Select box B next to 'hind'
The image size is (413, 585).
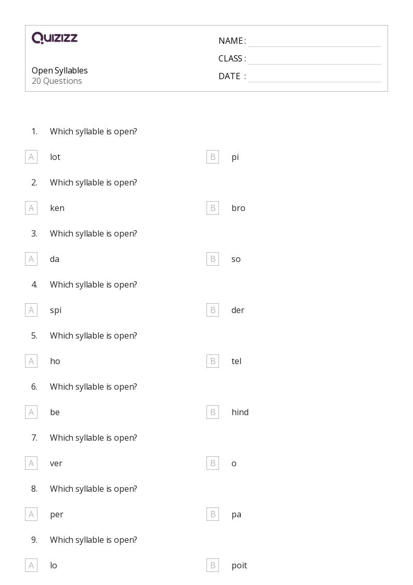[x=213, y=412]
